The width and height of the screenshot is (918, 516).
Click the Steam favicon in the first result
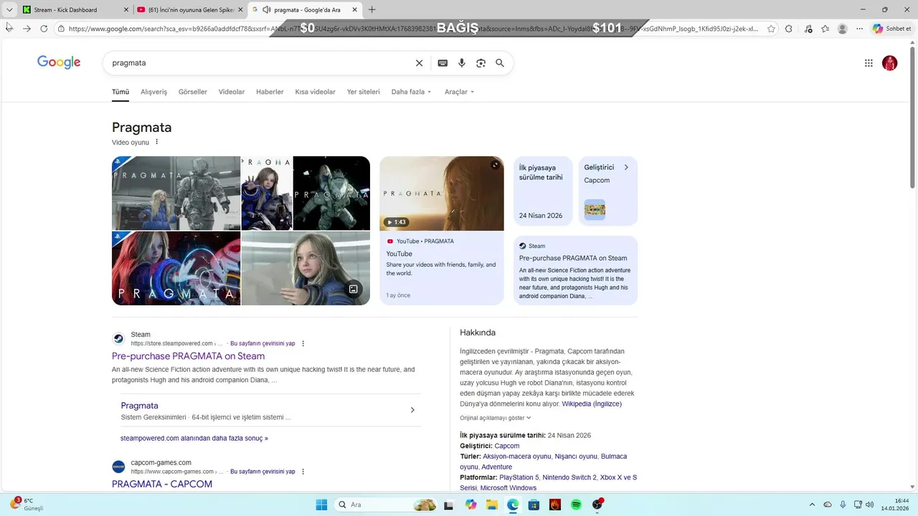pyautogui.click(x=118, y=339)
